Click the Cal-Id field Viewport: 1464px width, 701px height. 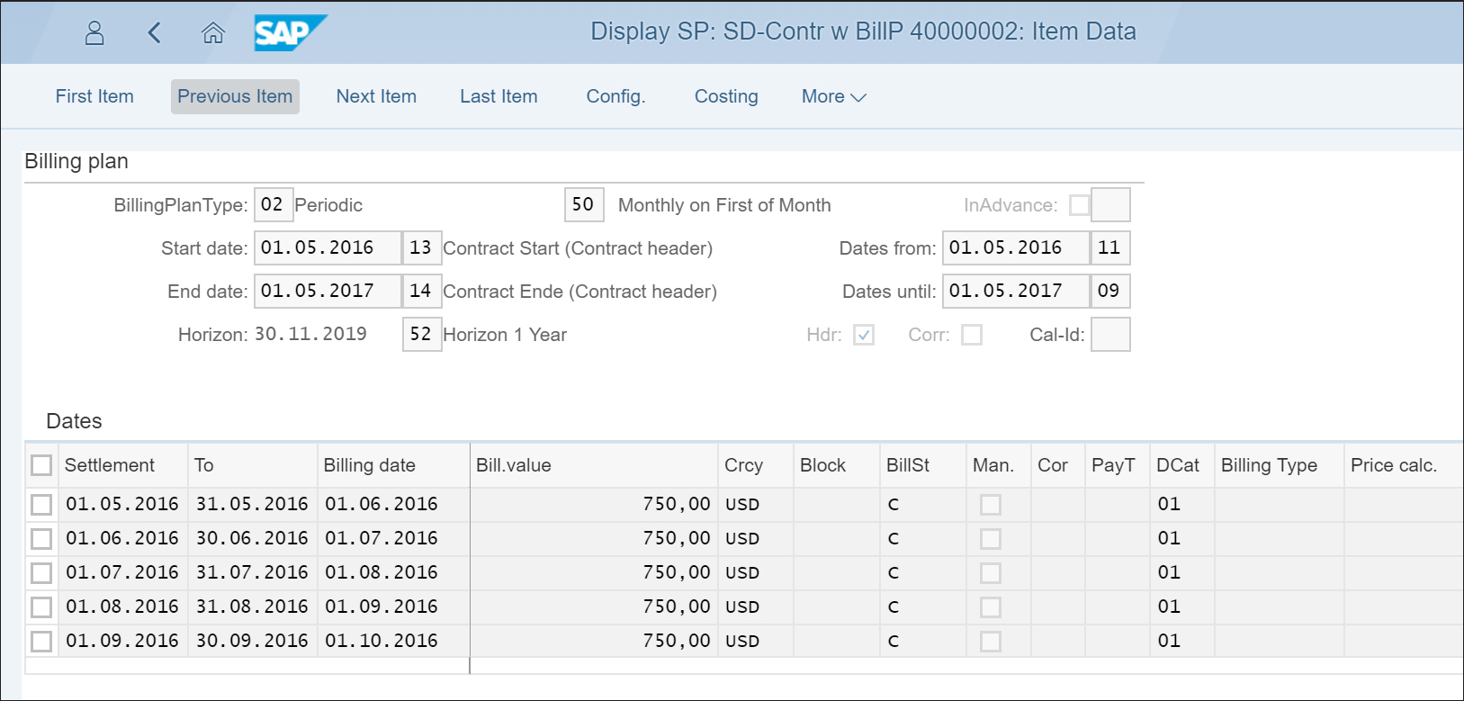pos(1110,335)
